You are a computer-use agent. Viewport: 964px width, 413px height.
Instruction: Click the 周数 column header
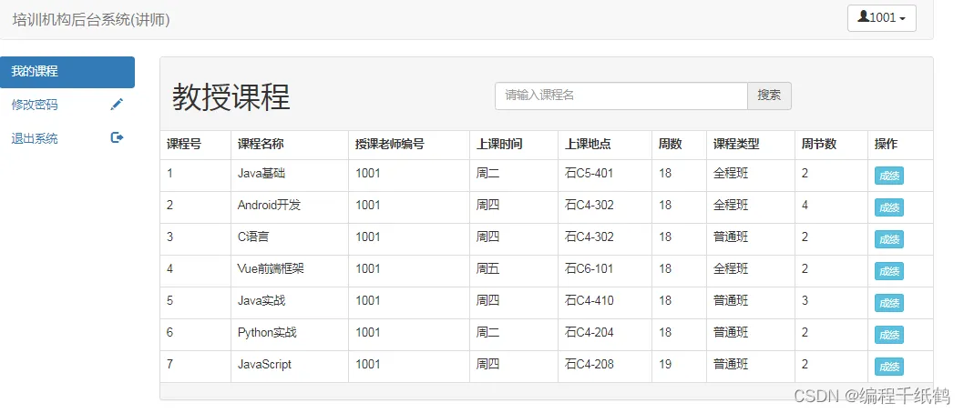(x=670, y=145)
